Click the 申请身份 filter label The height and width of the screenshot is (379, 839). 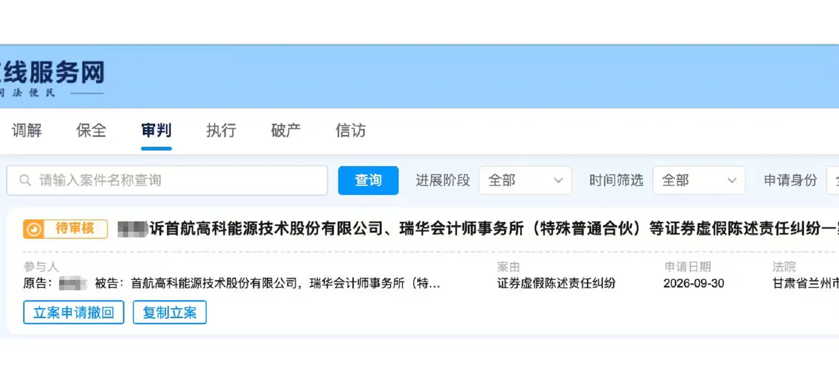click(x=790, y=180)
